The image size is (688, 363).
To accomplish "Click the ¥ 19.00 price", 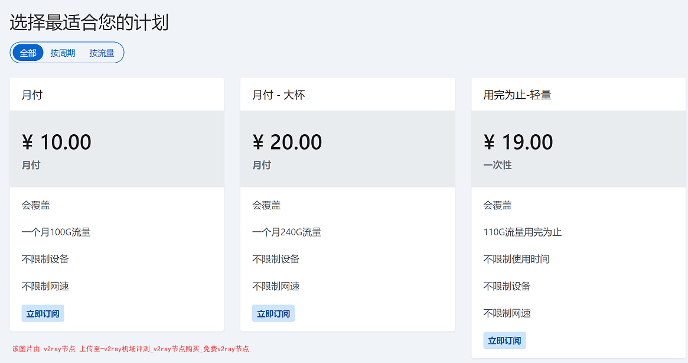I will [x=518, y=142].
